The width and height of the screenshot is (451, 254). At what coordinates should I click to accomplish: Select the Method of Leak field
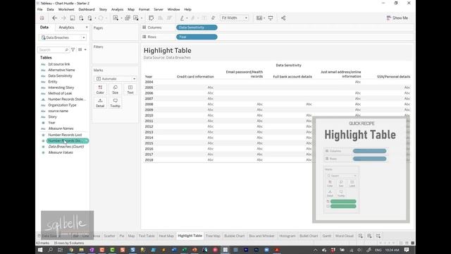click(60, 93)
